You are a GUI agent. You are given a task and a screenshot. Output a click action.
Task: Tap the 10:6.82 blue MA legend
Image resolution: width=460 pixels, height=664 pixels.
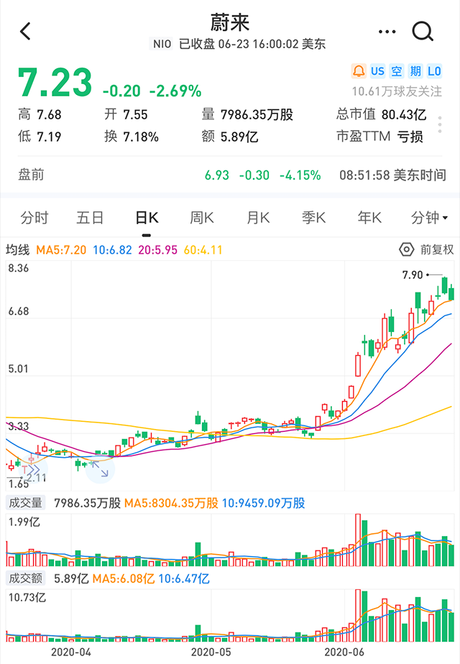[112, 250]
